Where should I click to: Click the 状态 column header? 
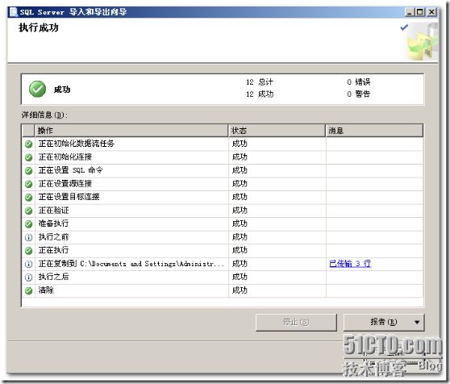tap(277, 131)
